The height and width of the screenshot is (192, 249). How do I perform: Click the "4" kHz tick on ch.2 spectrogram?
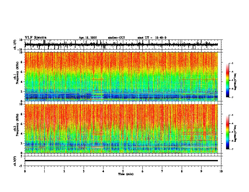pos(22,134)
